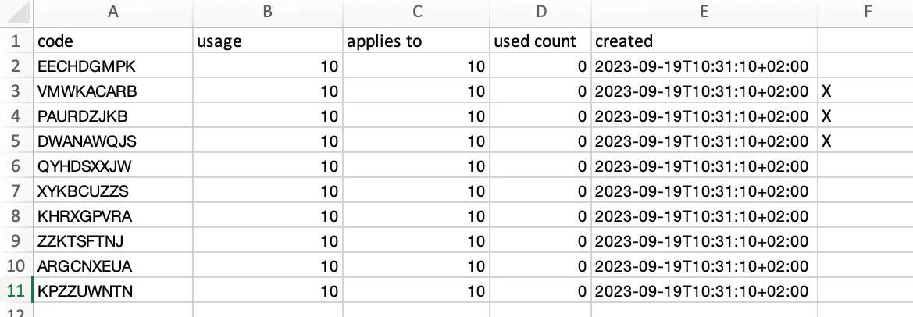This screenshot has width=913, height=317.
Task: Click usage value for XYKBCUZZS row
Action: point(268,191)
